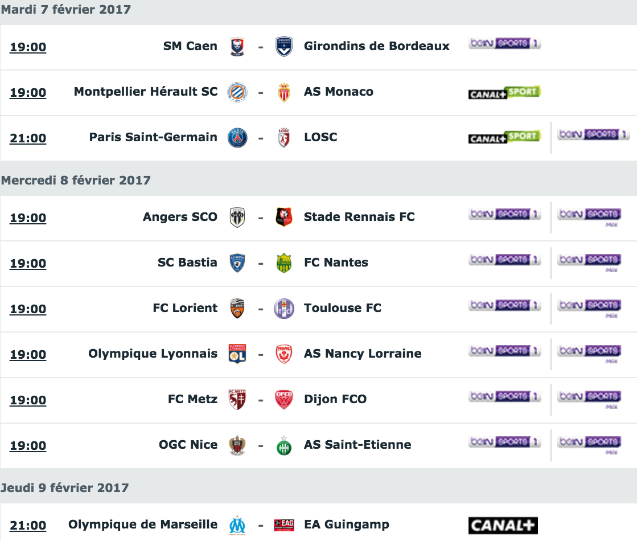This screenshot has width=637, height=541.
Task: Click the beIN Sports 1 logo for PSG match
Action: pos(594,134)
